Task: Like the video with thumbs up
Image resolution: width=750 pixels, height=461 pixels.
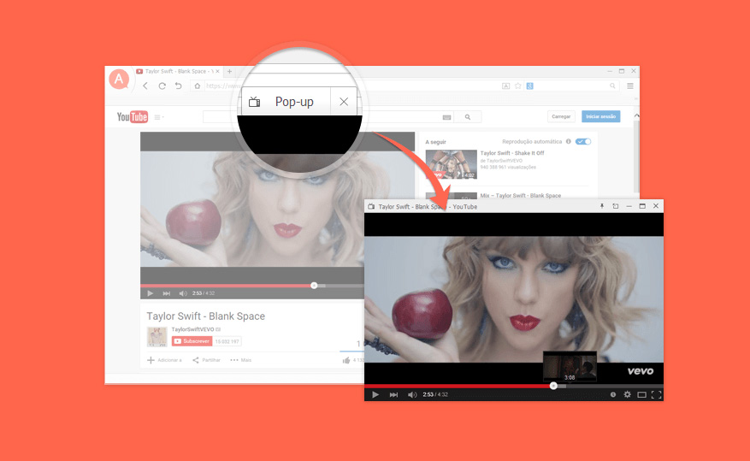Action: 346,360
